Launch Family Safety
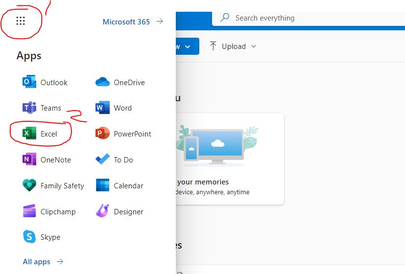The height and width of the screenshot is (274, 405). (53, 185)
